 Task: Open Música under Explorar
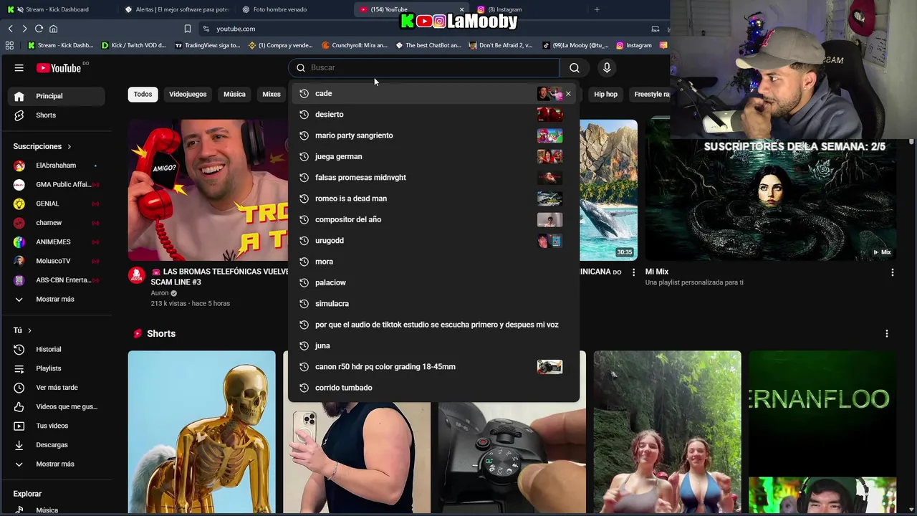[57, 510]
